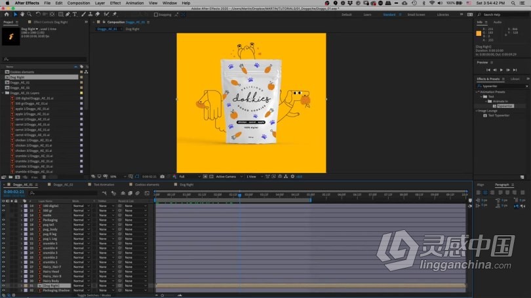Show the matte layer visibility

[x=3, y=215]
